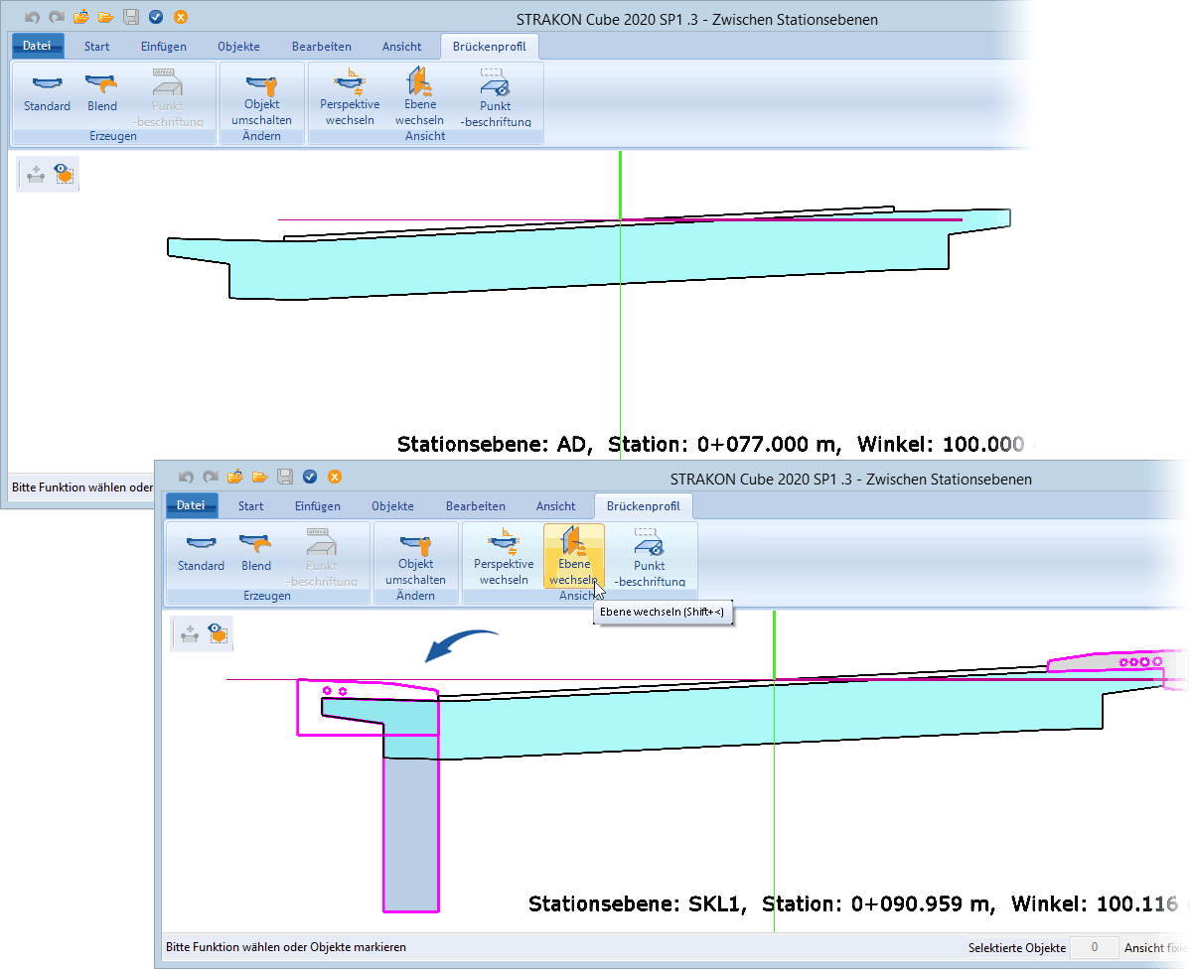
Task: Click orange cancel X icon in upper window
Action: point(180,17)
